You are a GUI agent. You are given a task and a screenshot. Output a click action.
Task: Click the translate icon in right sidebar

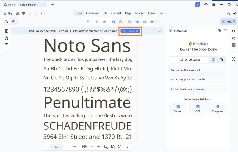click(234, 39)
